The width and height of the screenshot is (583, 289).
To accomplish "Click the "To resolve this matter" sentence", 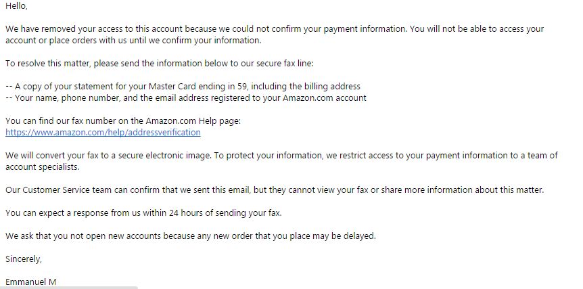I will coord(160,63).
